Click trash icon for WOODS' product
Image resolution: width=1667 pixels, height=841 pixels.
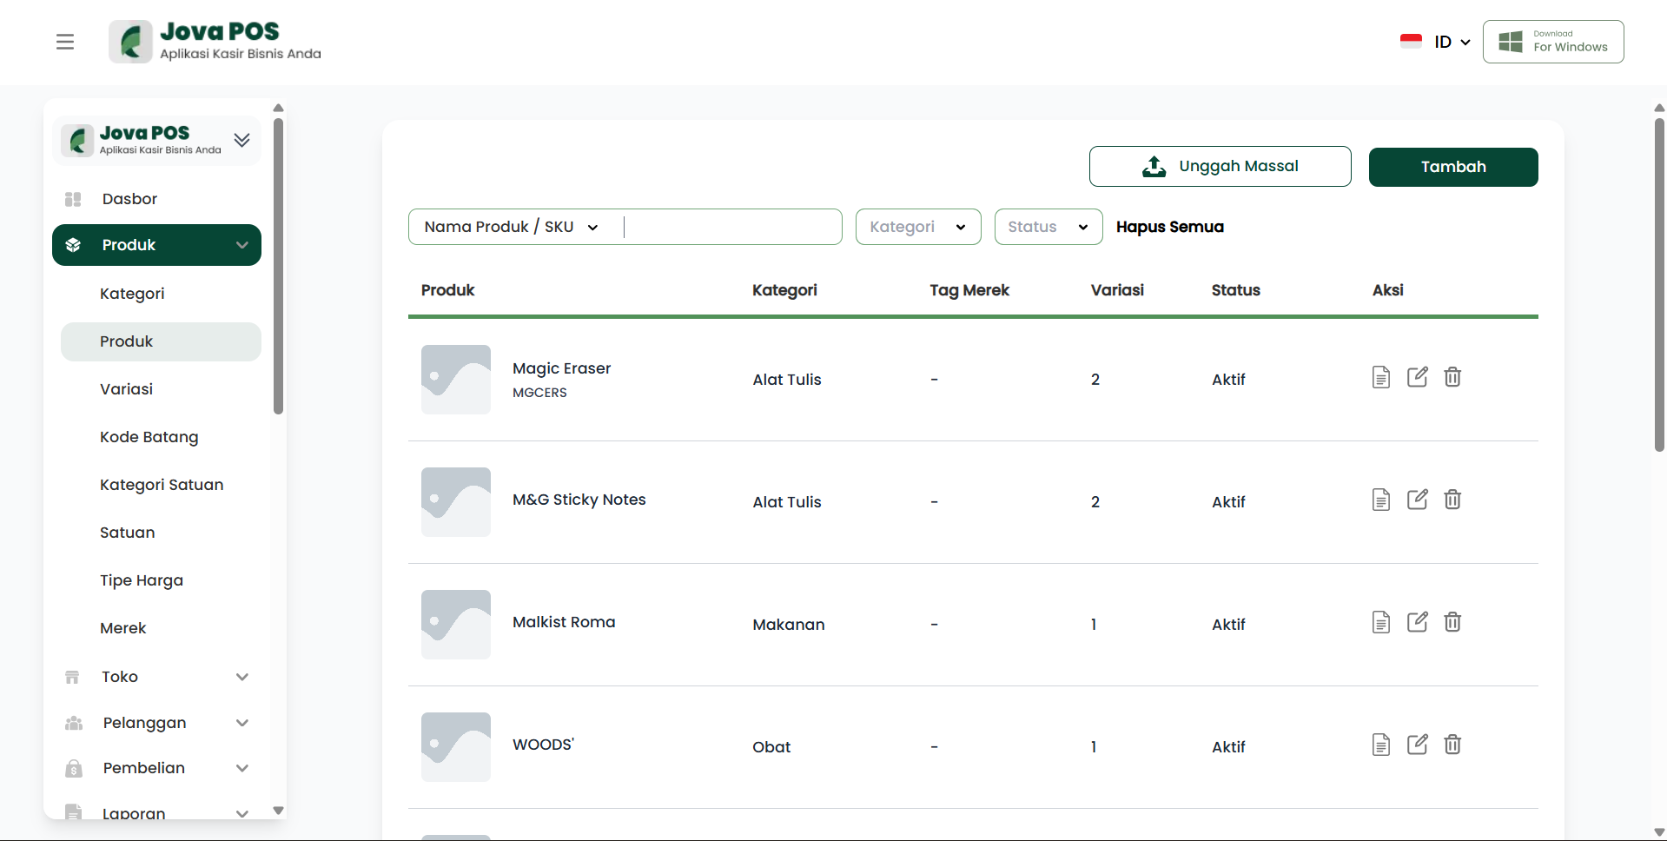tap(1452, 745)
